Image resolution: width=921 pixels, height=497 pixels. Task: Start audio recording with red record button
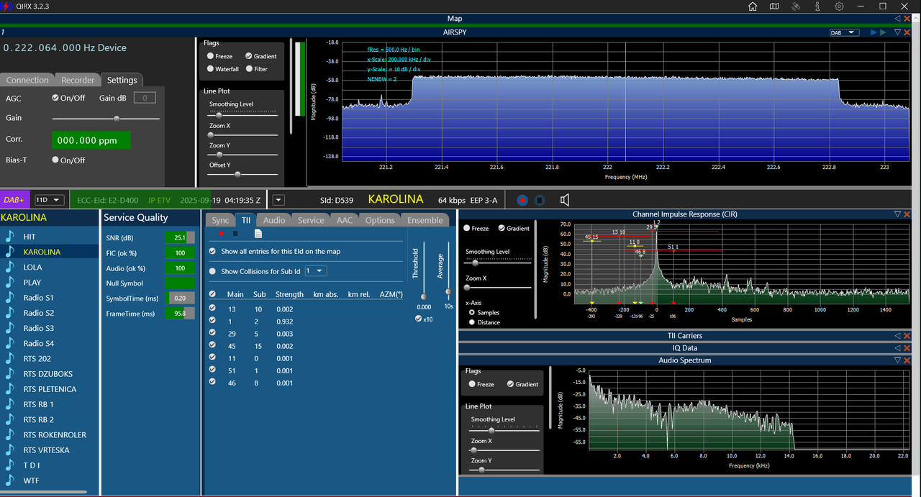522,200
